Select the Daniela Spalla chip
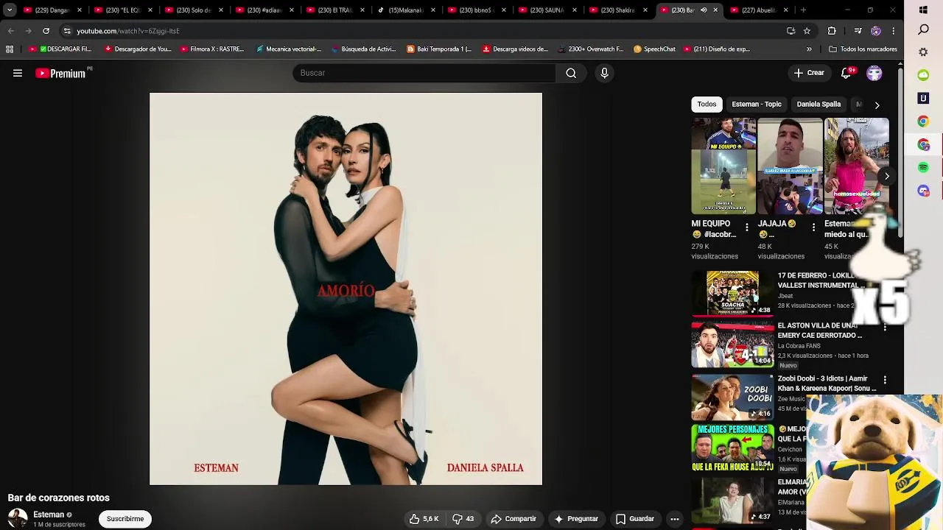Screen dimensions: 943x530 pyautogui.click(x=818, y=105)
